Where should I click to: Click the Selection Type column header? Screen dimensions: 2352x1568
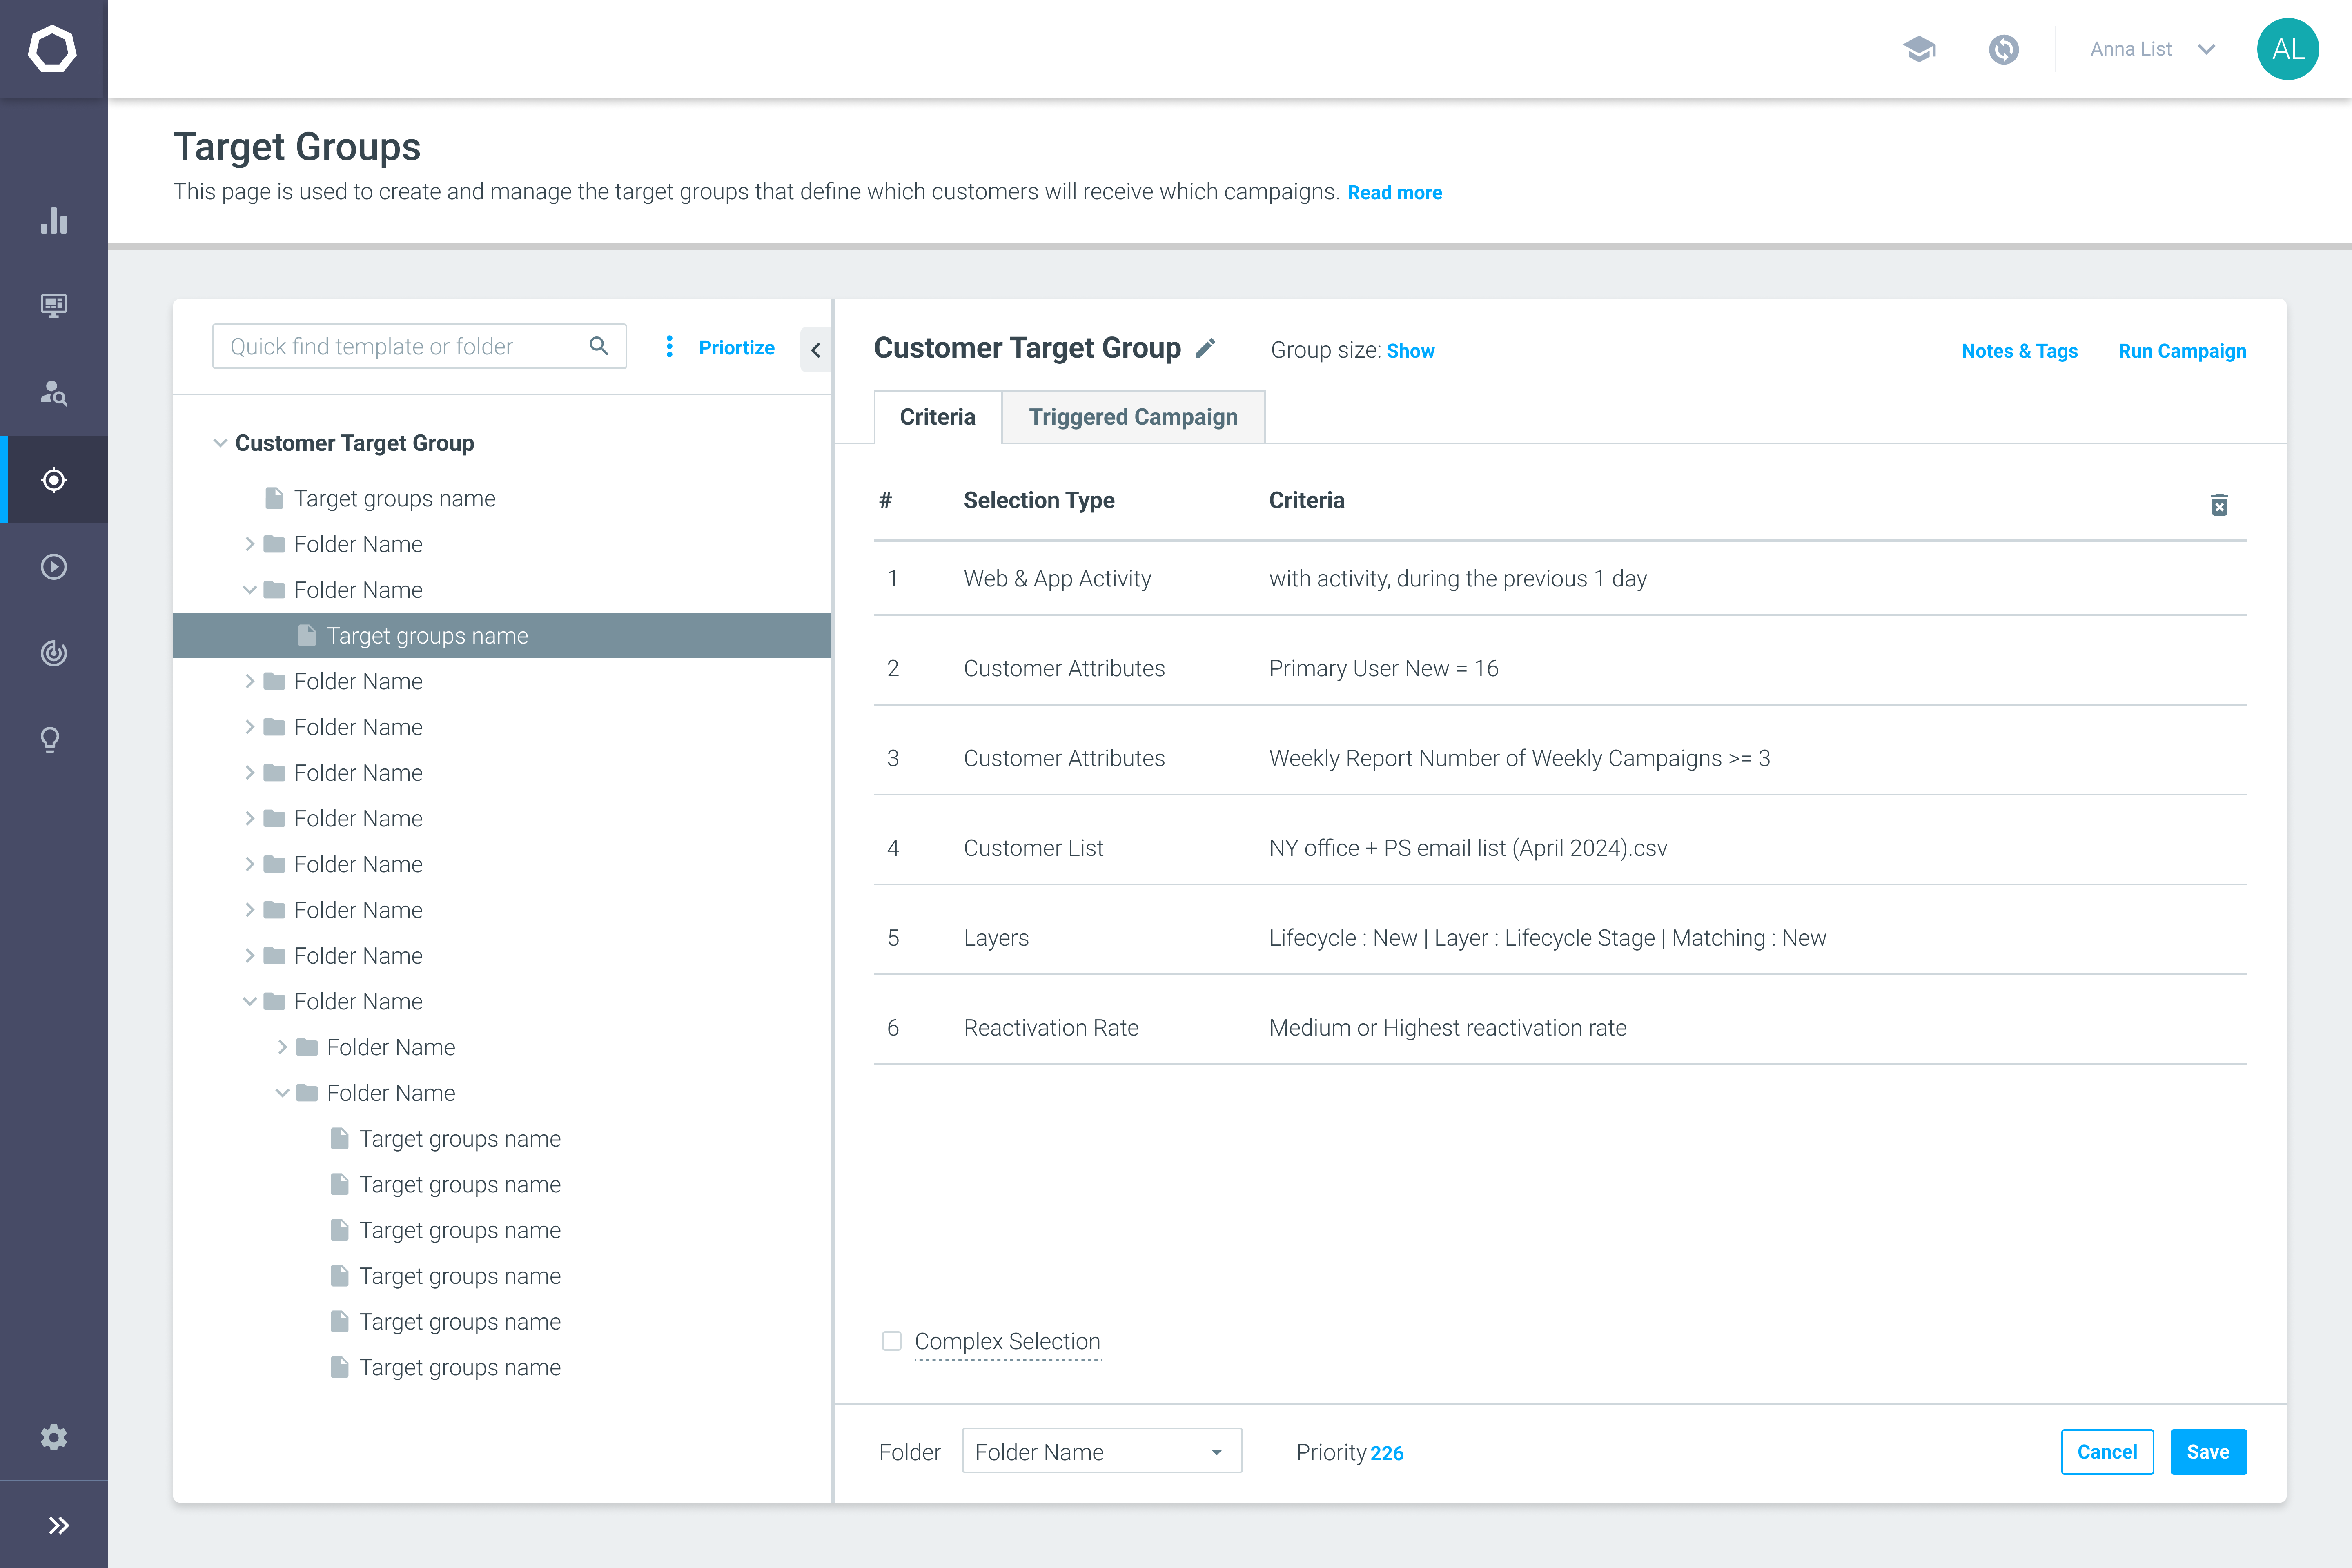pos(1039,500)
